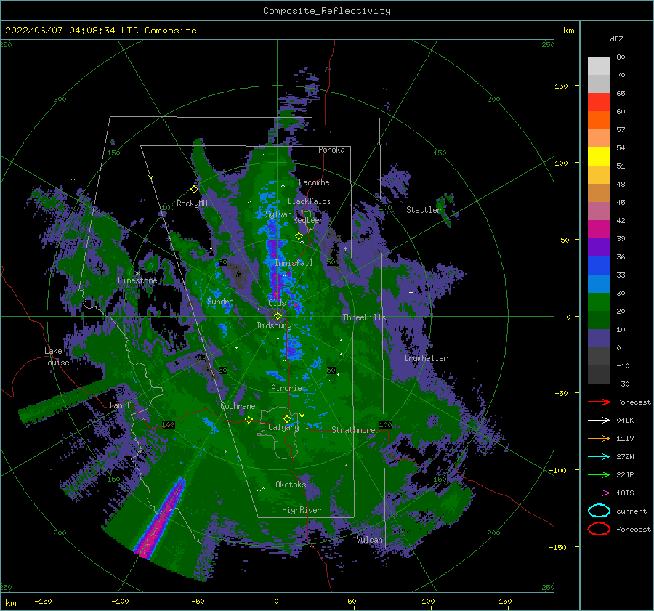
Task: Select yellow diamond marker near RedDeer
Action: [299, 236]
